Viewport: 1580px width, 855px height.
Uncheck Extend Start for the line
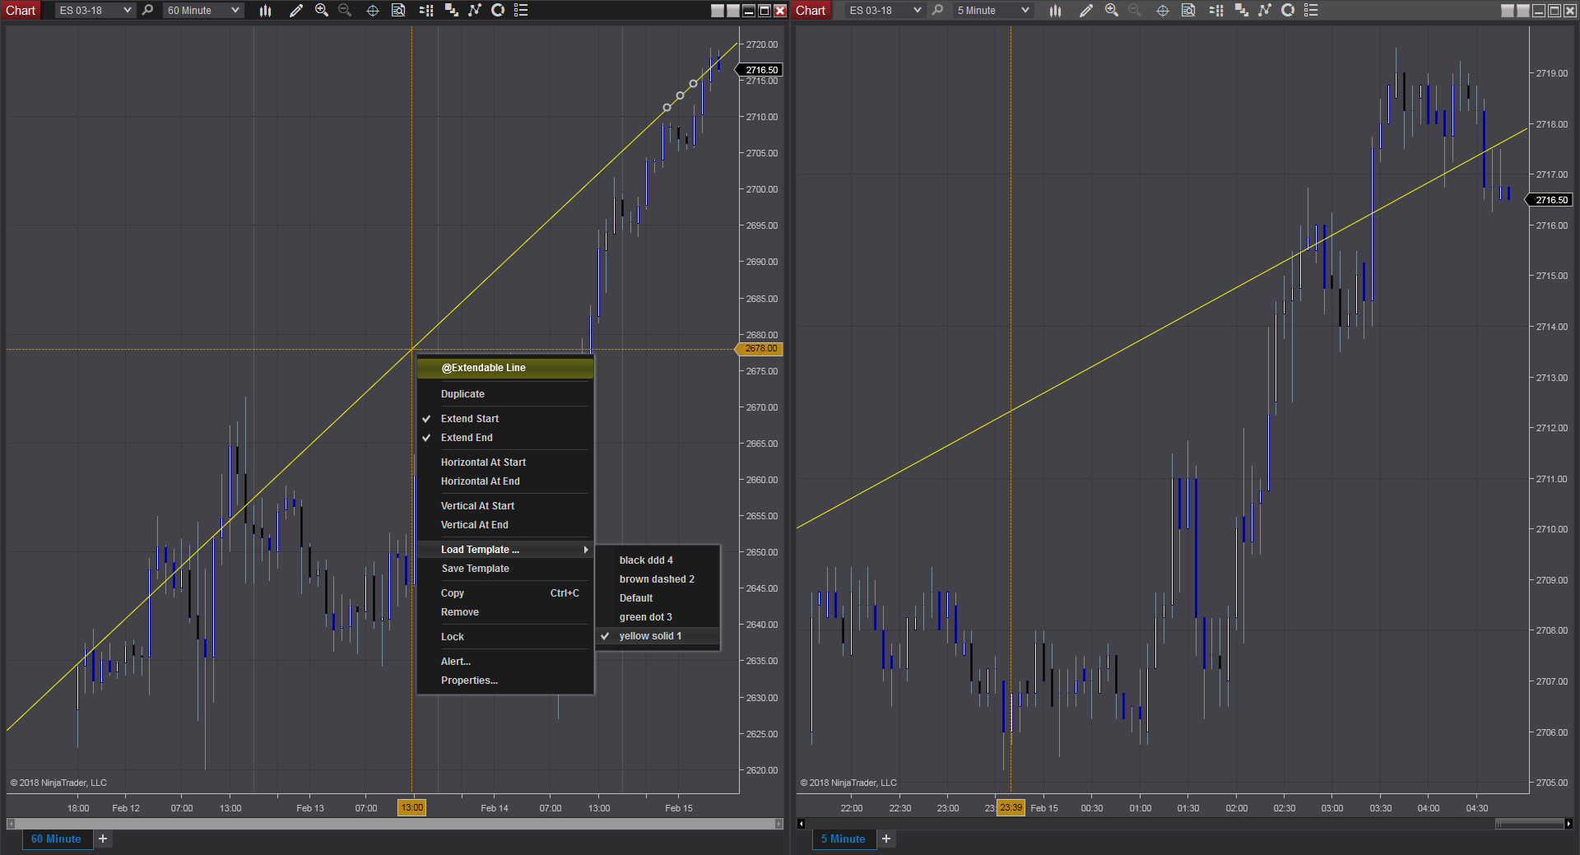coord(505,419)
